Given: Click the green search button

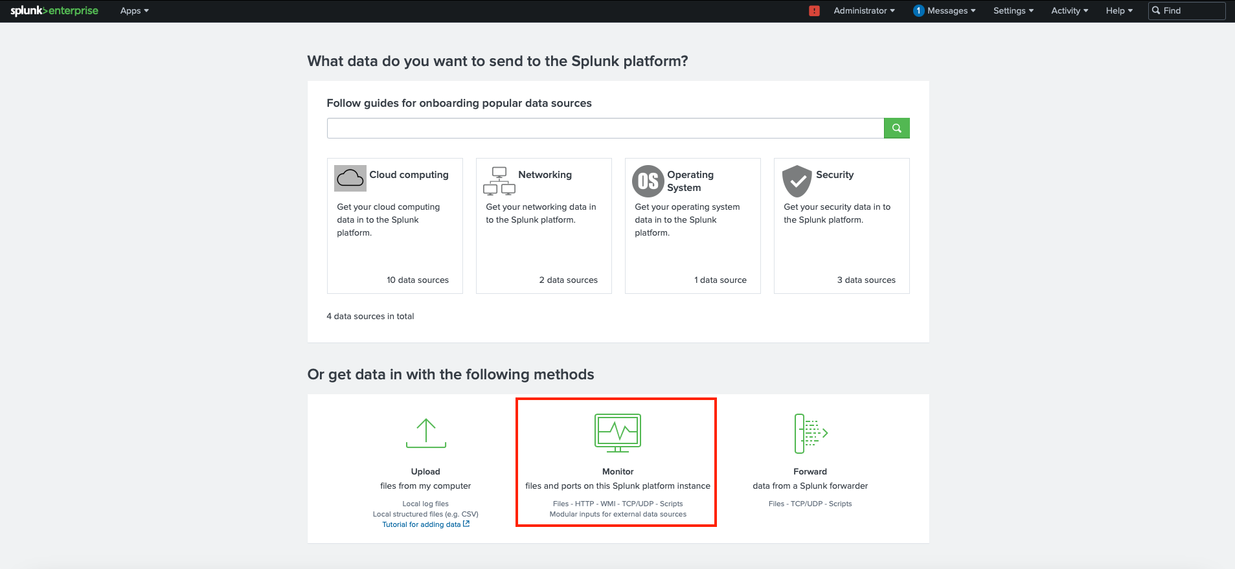Looking at the screenshot, I should (897, 128).
